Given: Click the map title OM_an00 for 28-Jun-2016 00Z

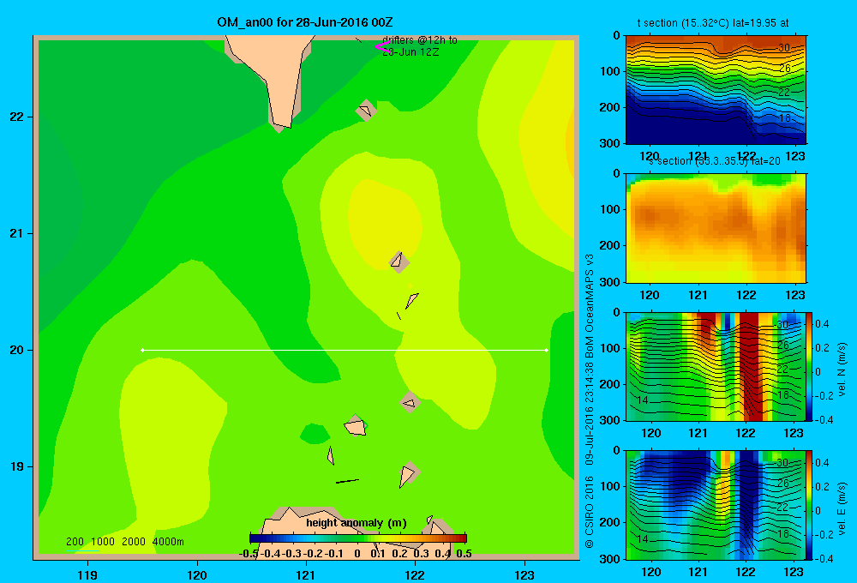Looking at the screenshot, I should 304,22.
